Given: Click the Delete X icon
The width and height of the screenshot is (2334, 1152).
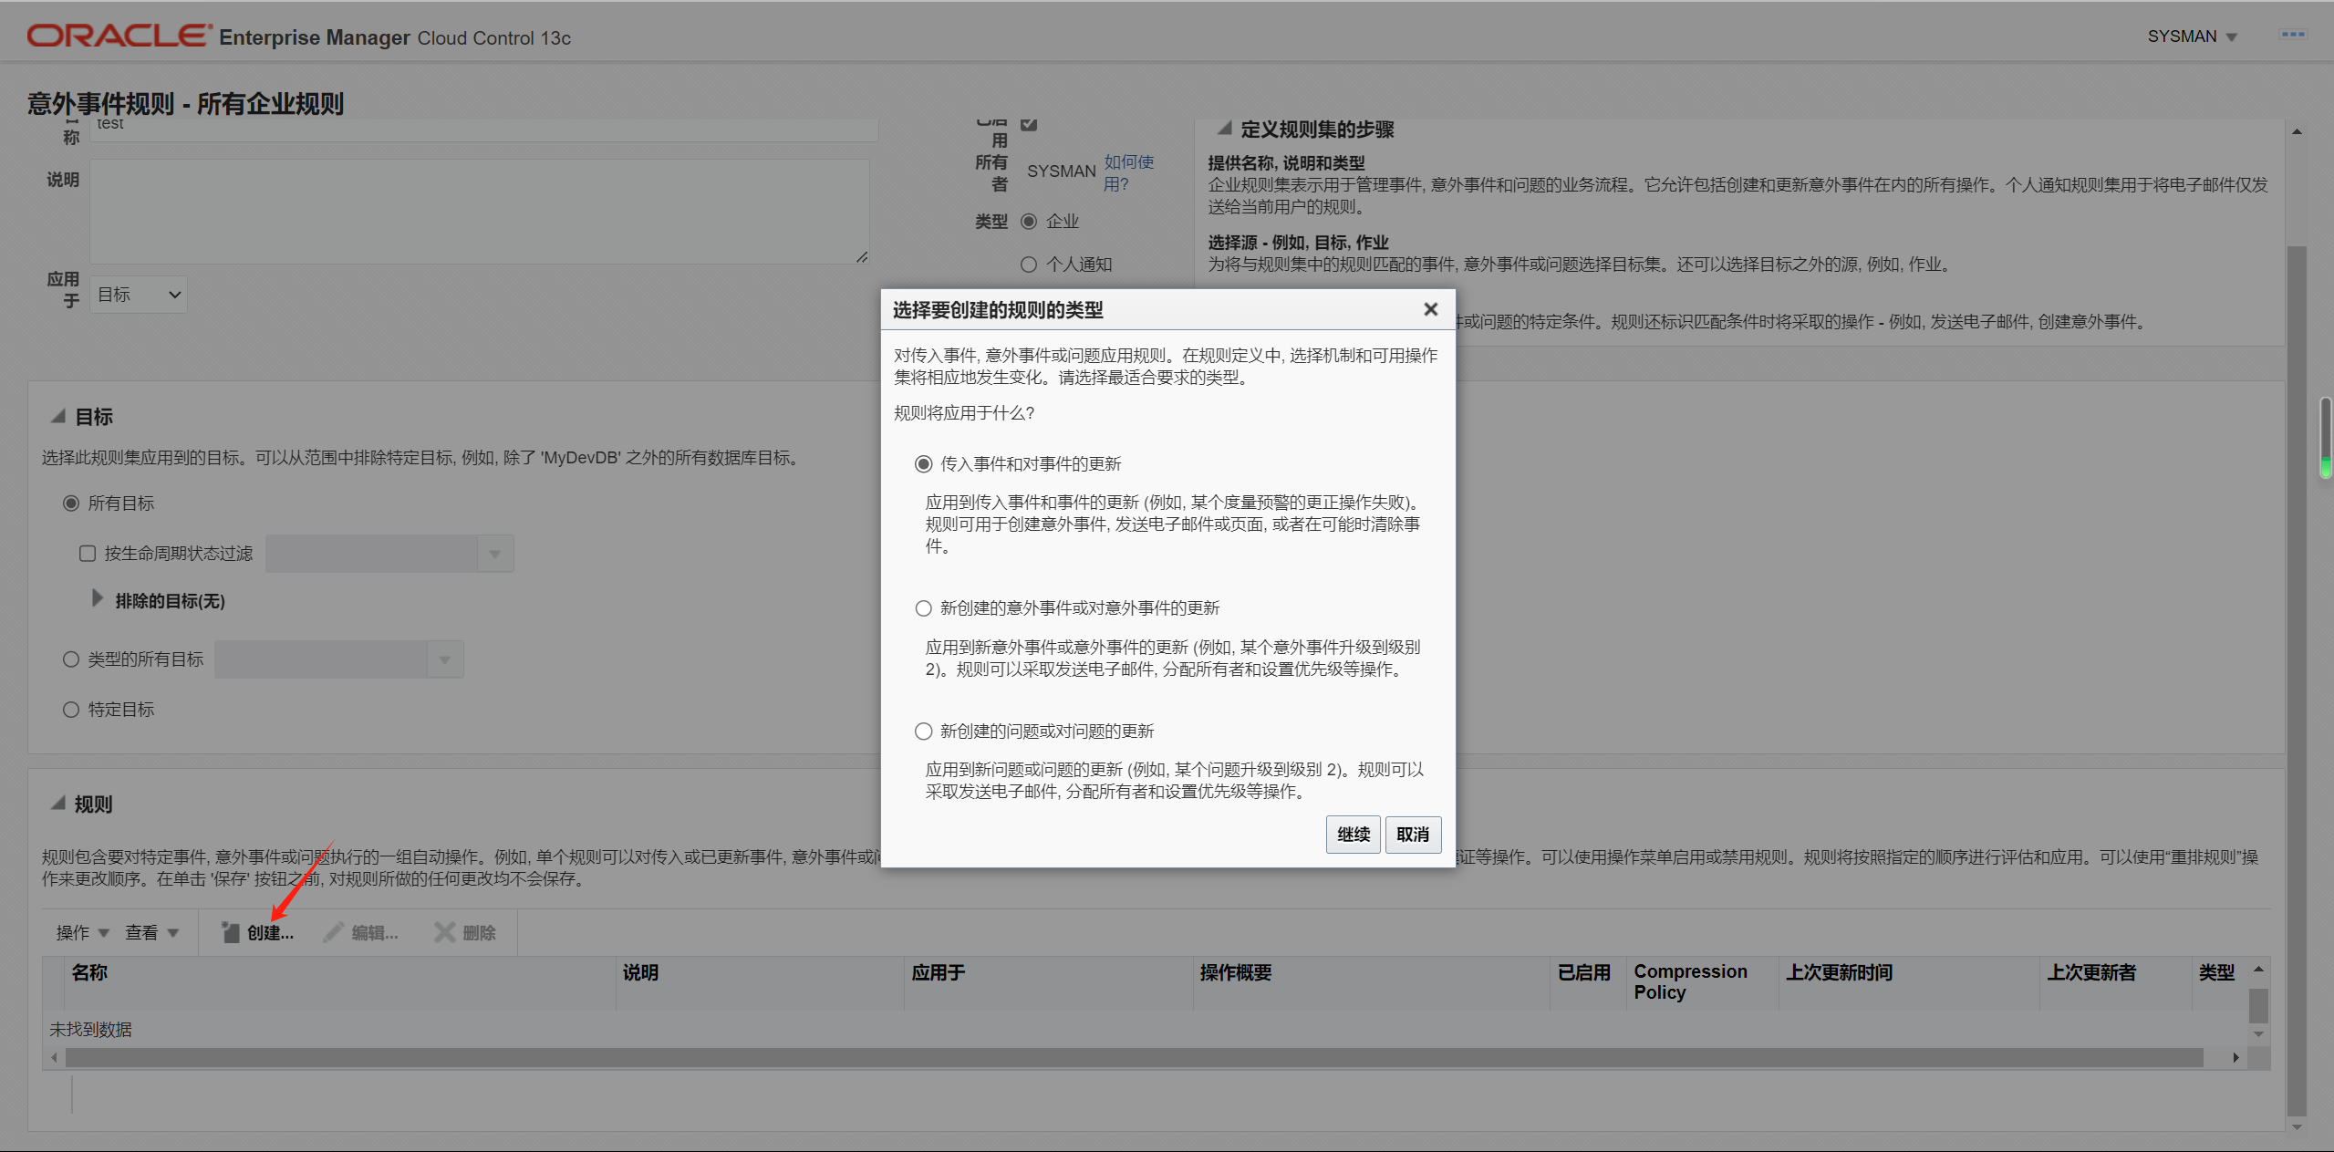Looking at the screenshot, I should pyautogui.click(x=444, y=932).
